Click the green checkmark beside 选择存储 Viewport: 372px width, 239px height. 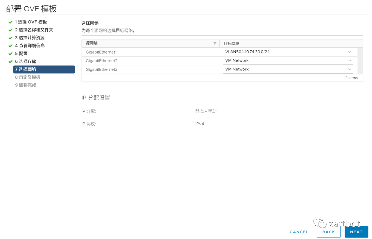click(10, 61)
